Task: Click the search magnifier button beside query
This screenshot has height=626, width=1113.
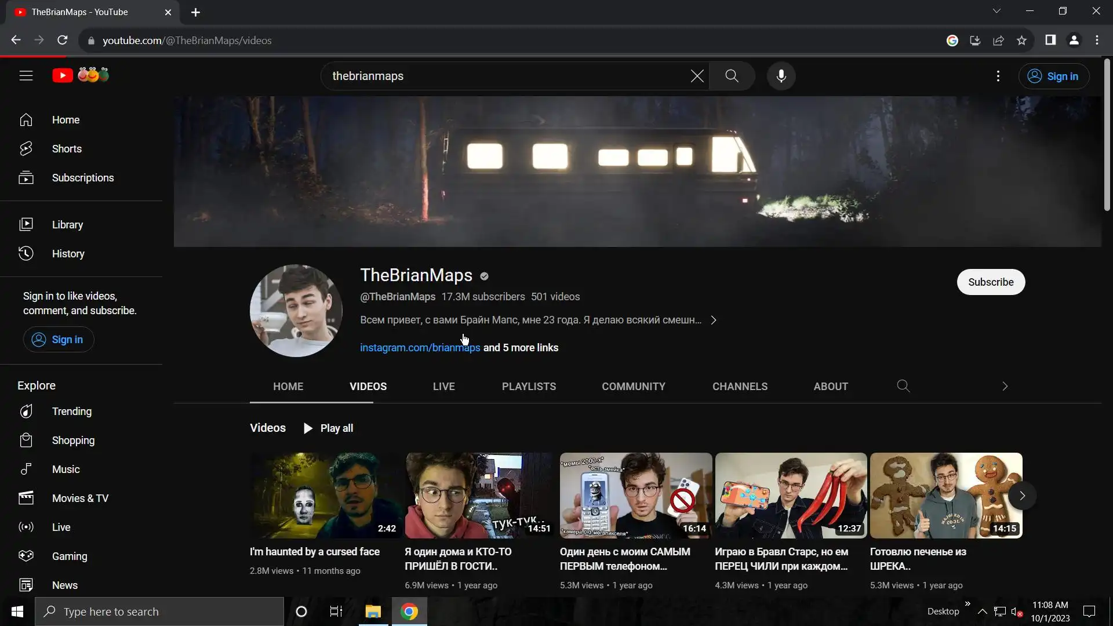Action: [732, 76]
